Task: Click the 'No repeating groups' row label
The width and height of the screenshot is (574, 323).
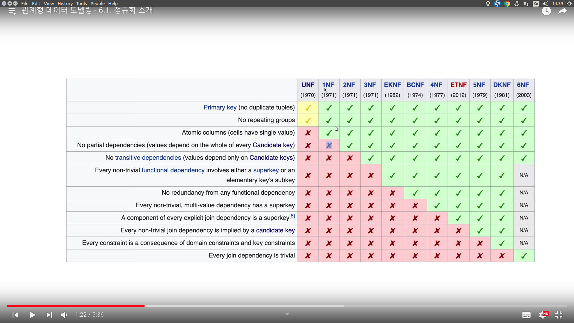Action: 266,120
